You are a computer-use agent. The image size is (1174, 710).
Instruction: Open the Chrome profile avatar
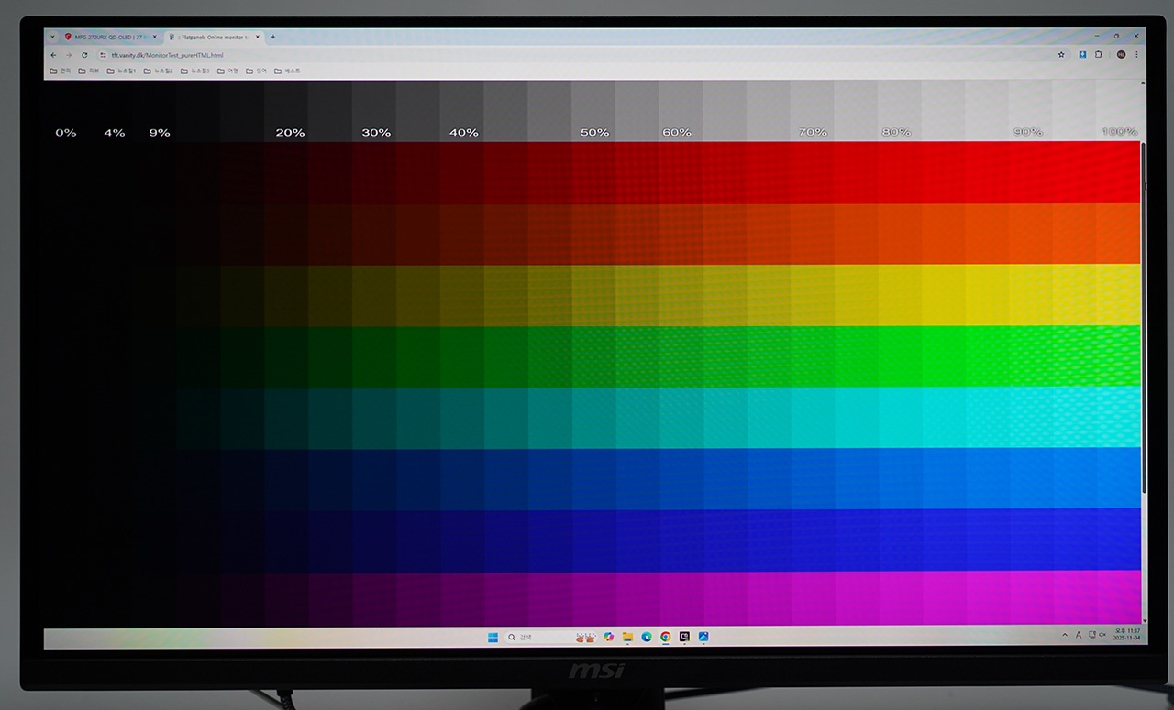[1121, 55]
